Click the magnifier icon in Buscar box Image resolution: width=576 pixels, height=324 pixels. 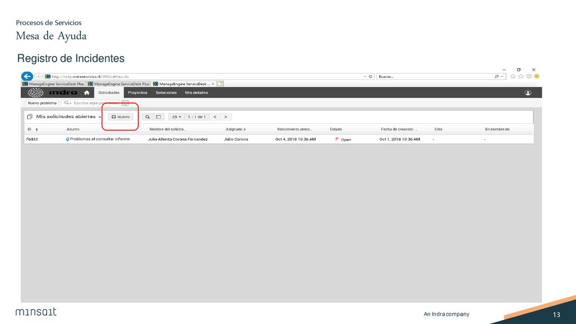[496, 76]
